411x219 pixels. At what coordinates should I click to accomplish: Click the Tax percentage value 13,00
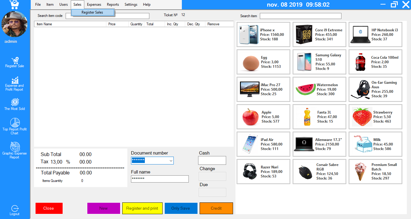tap(56, 162)
